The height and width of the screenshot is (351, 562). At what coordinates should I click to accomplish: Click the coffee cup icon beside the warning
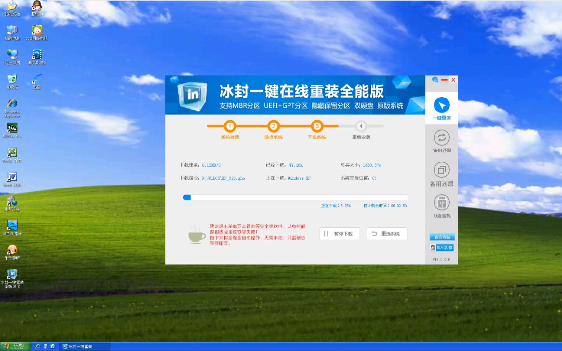(x=196, y=234)
